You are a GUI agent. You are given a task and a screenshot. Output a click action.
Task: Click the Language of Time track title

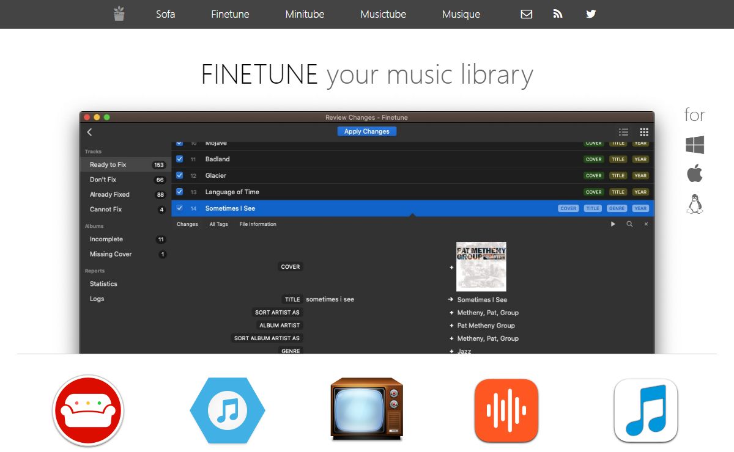(x=232, y=192)
